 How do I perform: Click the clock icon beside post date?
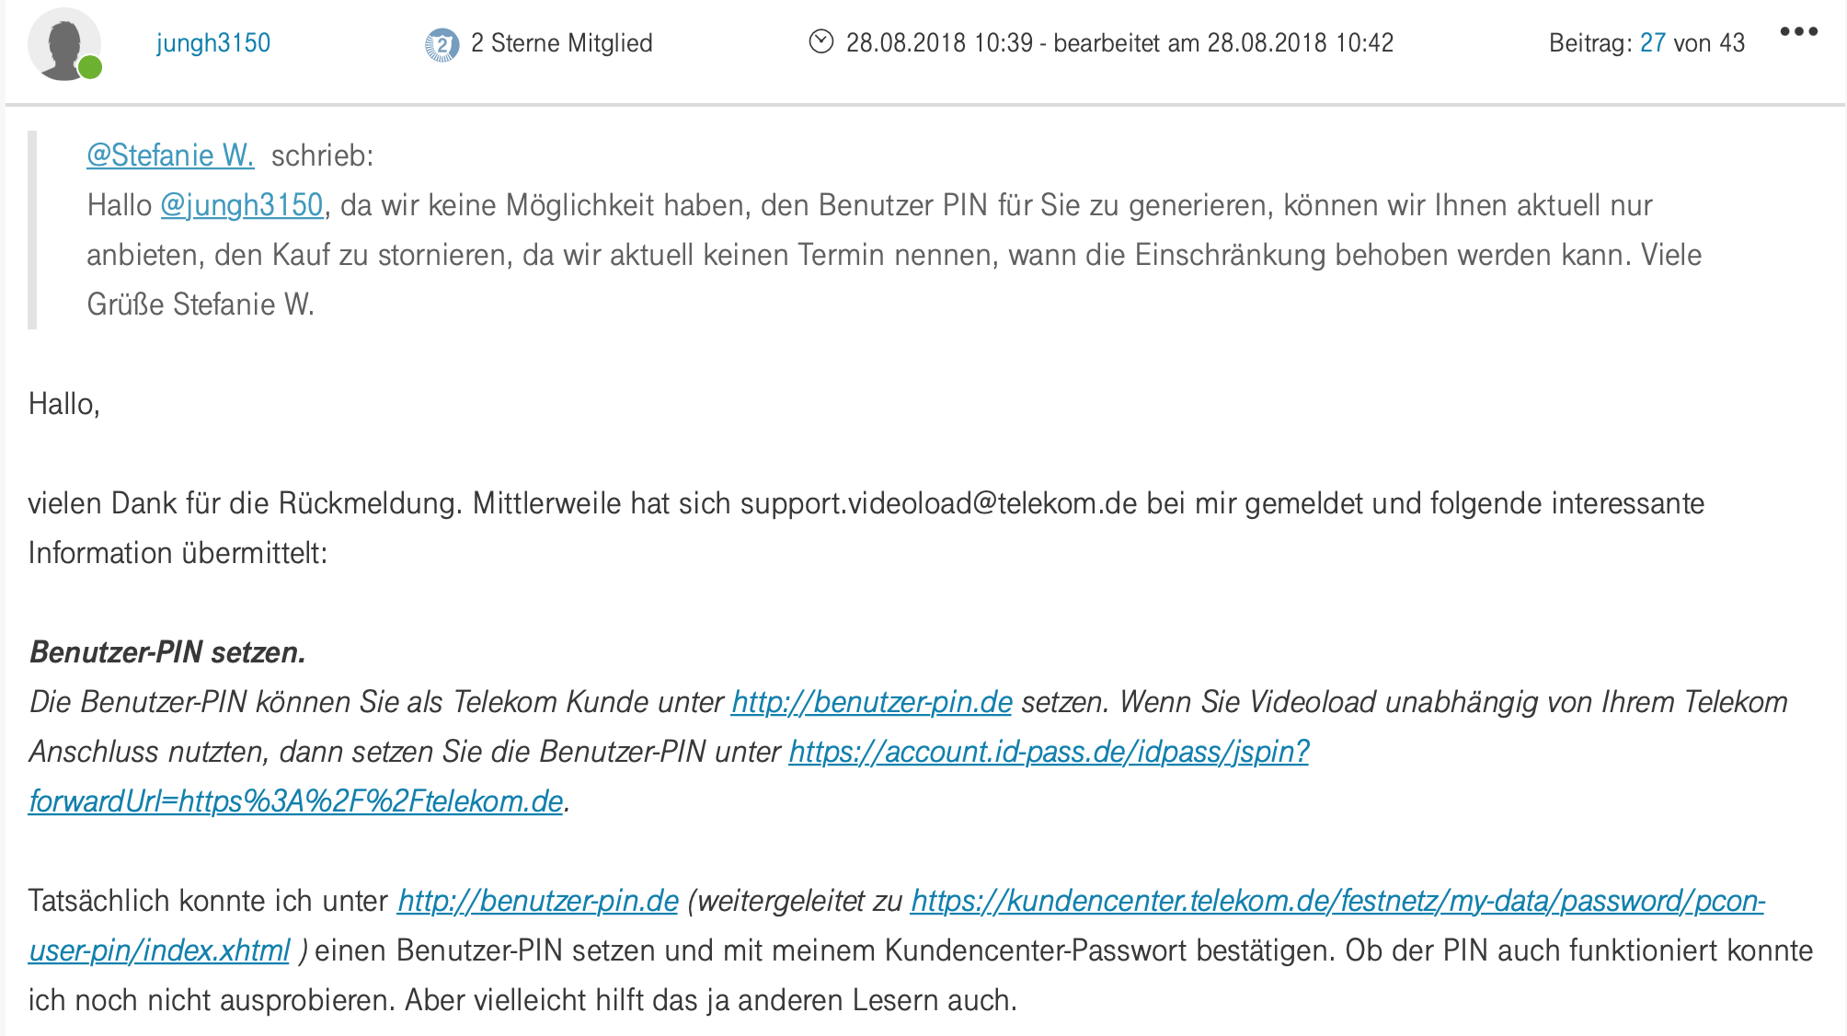coord(821,41)
